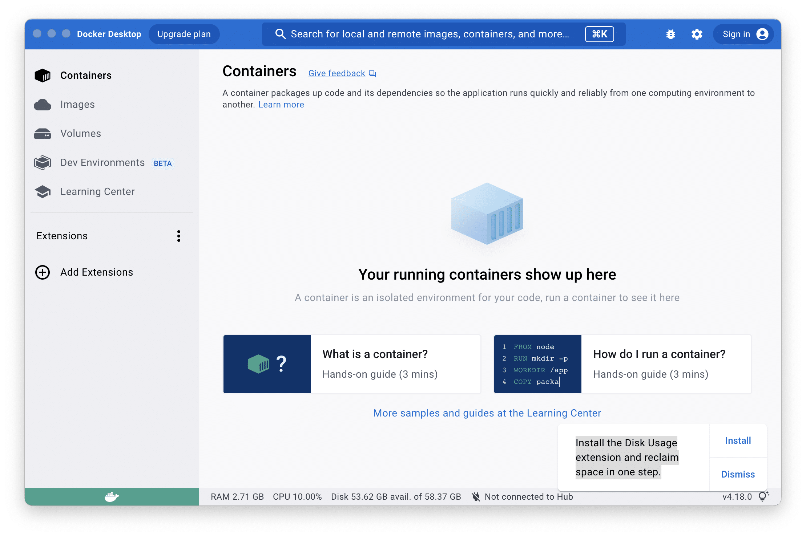The image size is (806, 536).
Task: Click the ⌘K shortcut badge
Action: point(600,34)
